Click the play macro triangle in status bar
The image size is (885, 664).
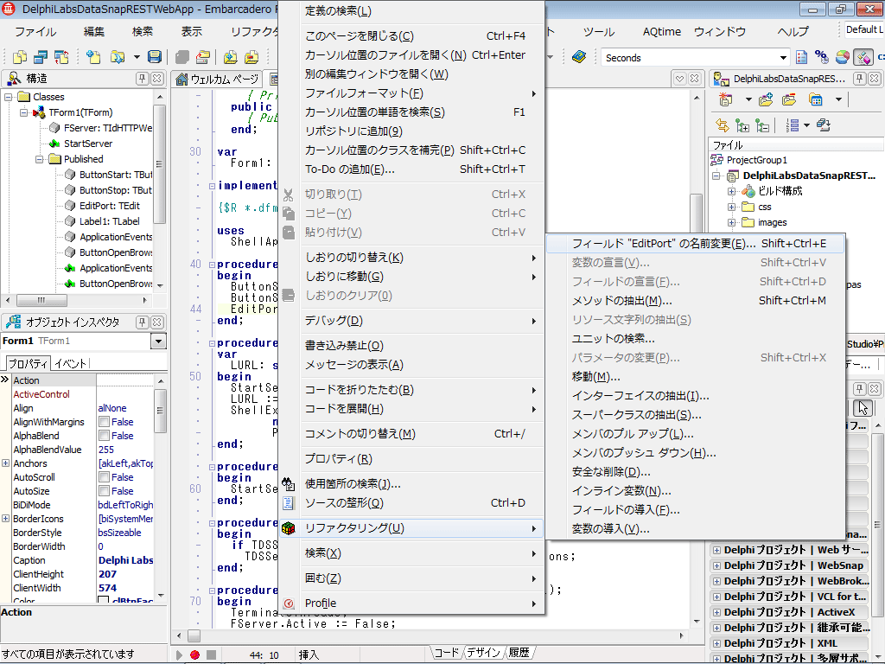(x=179, y=655)
